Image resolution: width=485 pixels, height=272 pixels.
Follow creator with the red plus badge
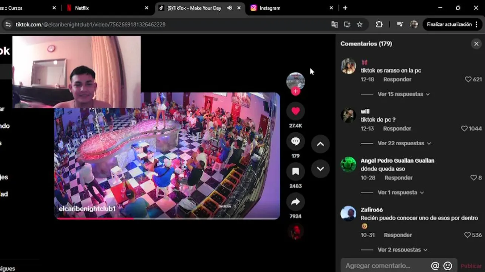pyautogui.click(x=295, y=91)
